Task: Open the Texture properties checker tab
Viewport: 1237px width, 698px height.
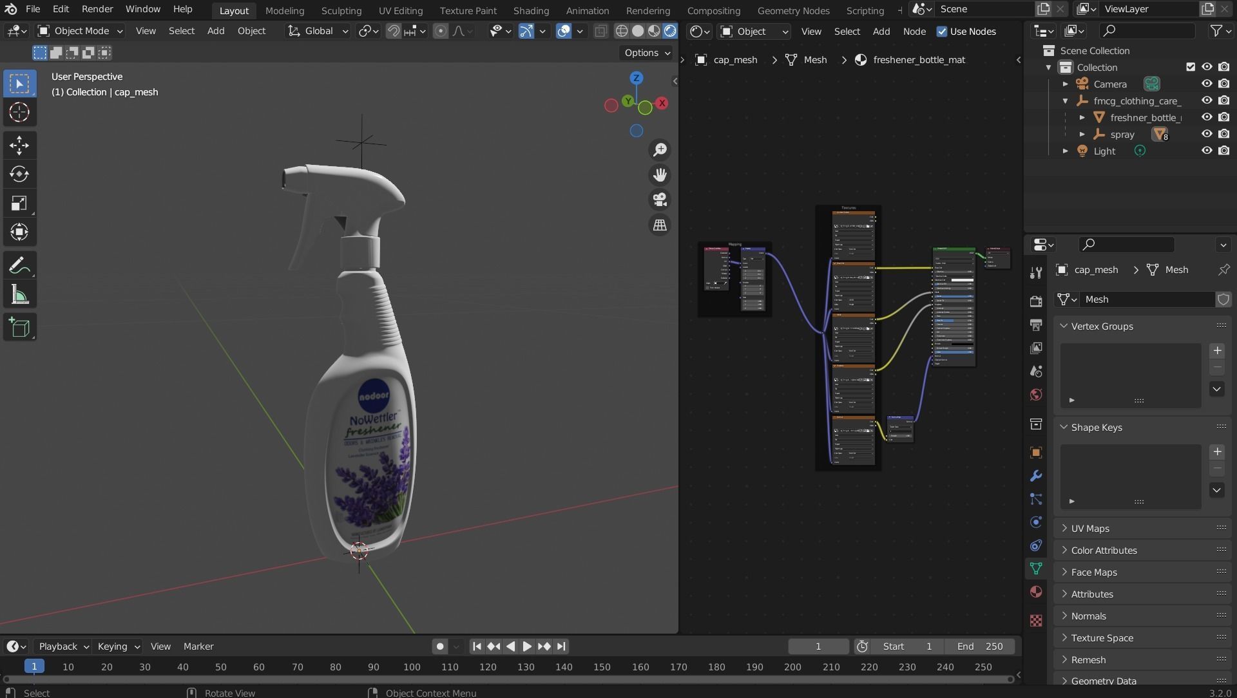Action: (x=1036, y=620)
